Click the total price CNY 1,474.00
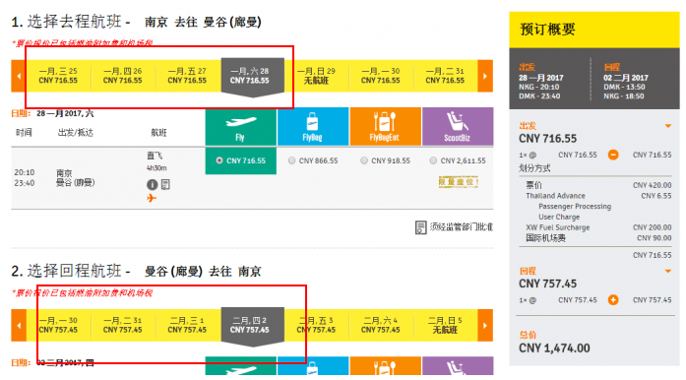 [x=554, y=348]
